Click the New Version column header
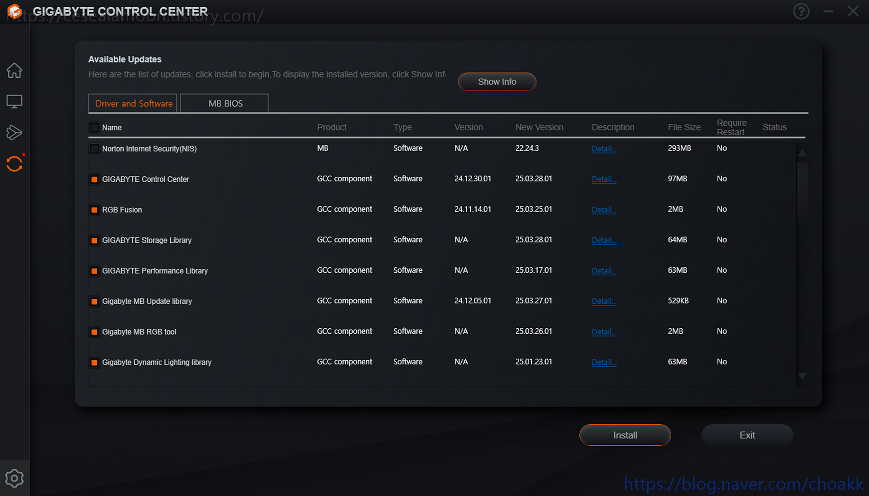This screenshot has height=496, width=869. click(539, 128)
